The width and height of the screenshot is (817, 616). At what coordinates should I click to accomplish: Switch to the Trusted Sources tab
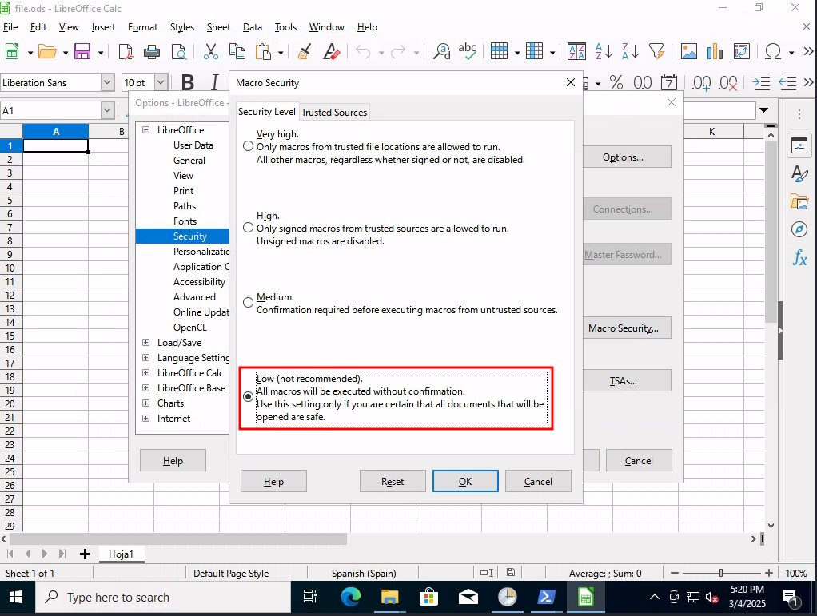click(x=334, y=112)
